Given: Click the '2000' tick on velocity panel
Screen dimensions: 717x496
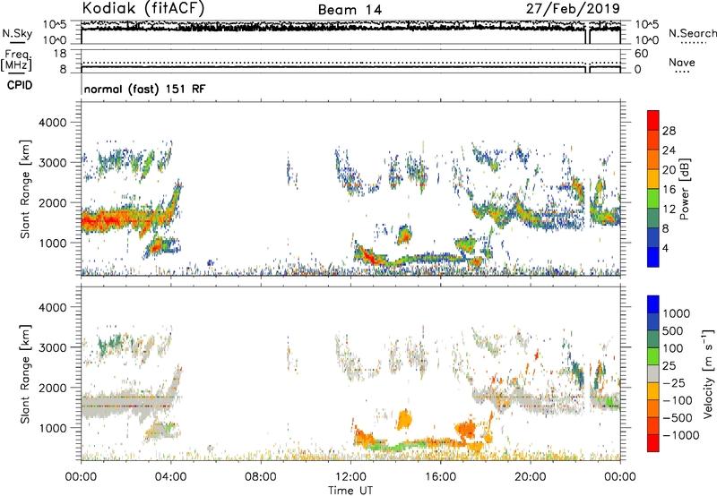Looking at the screenshot, I should click(53, 388).
